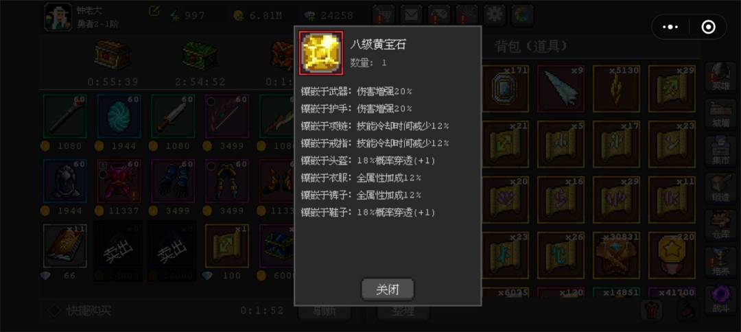
Task: Close the gem details with 关闭 button
Action: click(388, 289)
